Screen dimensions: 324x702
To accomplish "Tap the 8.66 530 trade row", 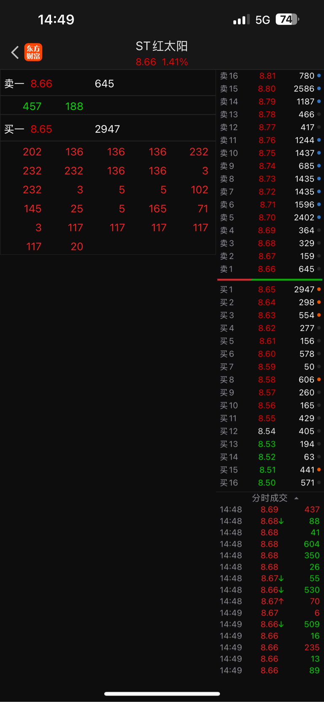I will pos(270,590).
